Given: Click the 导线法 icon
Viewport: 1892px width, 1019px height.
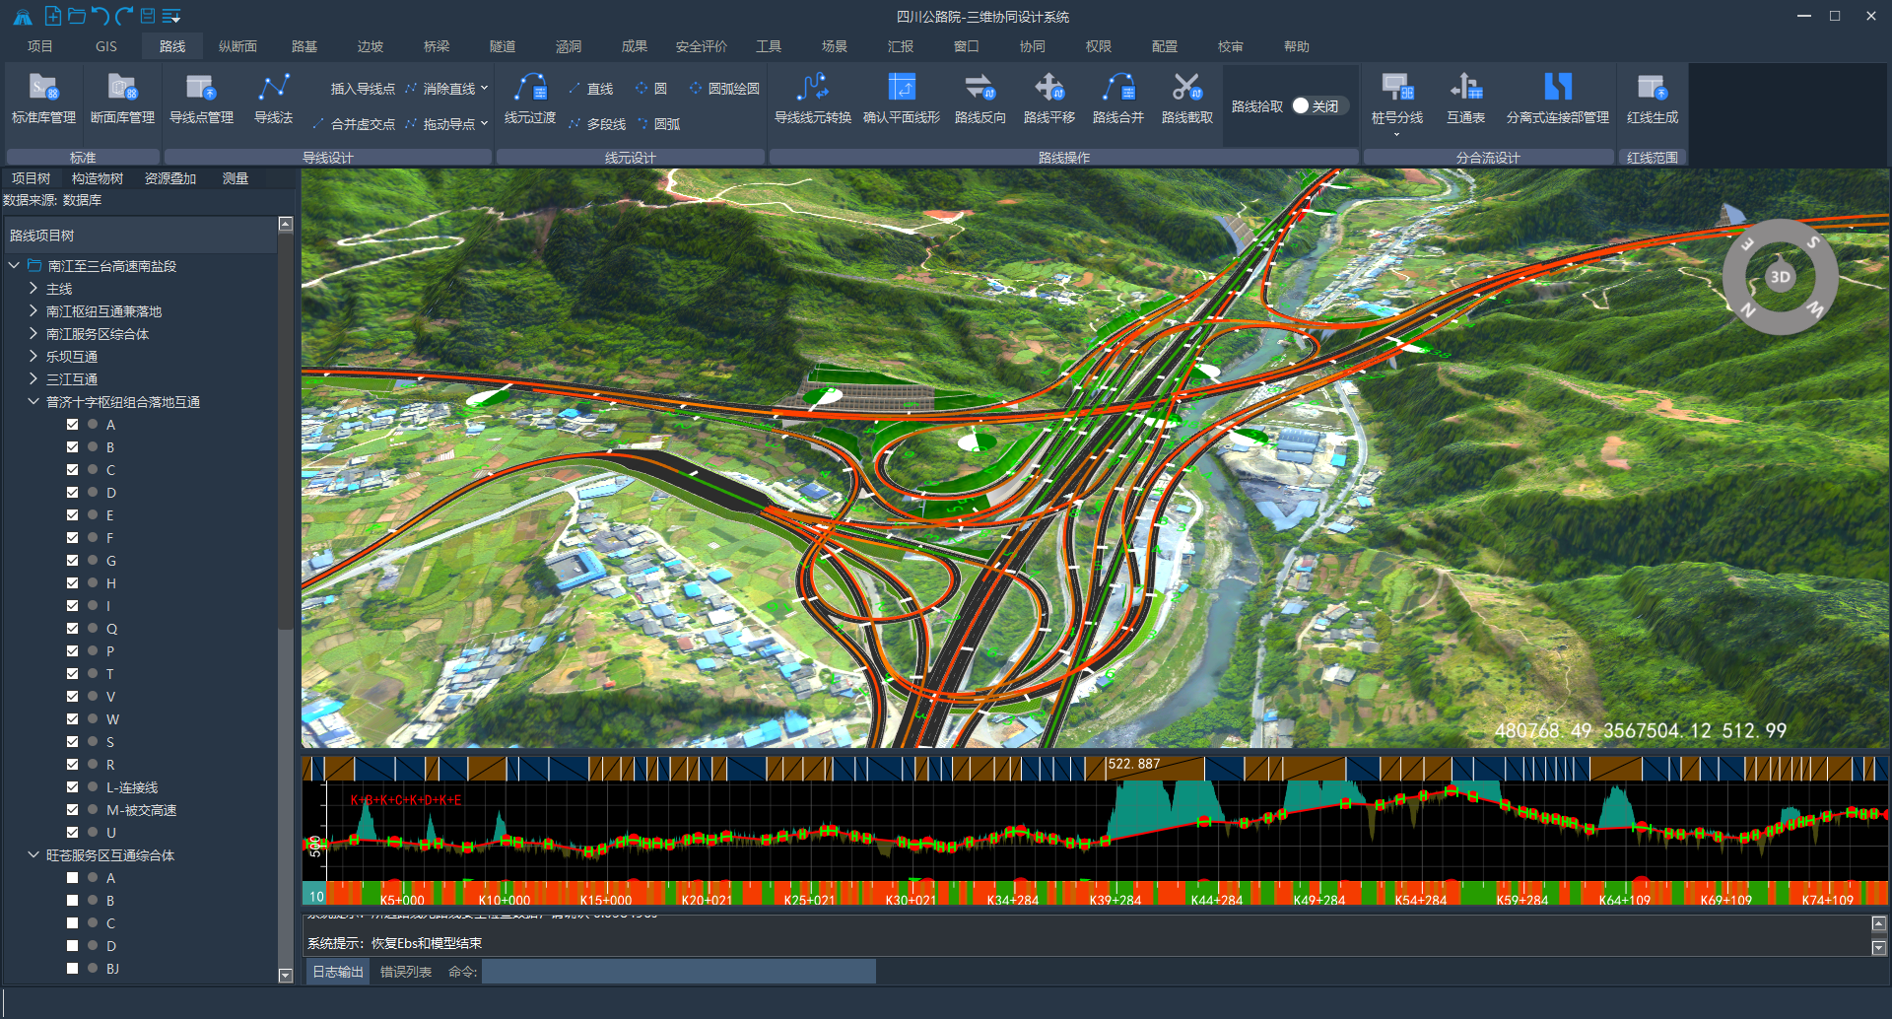Looking at the screenshot, I should [x=273, y=99].
